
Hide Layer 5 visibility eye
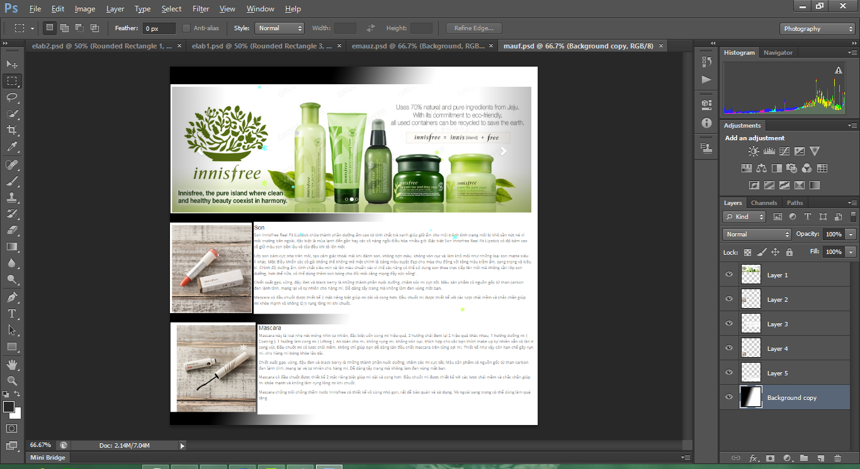(x=729, y=373)
